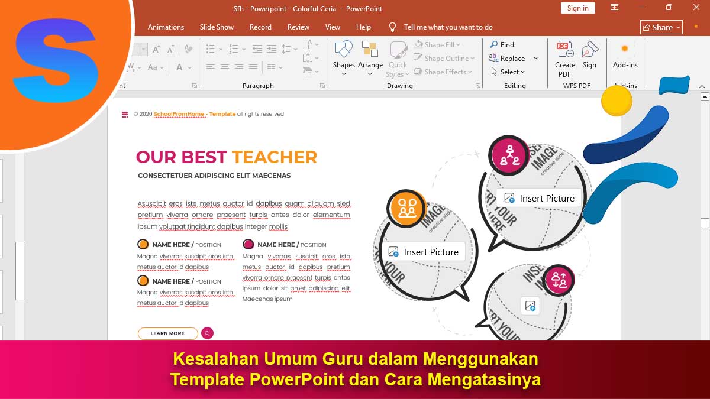The height and width of the screenshot is (399, 710).
Task: Open the Align Text menu
Action: (311, 58)
